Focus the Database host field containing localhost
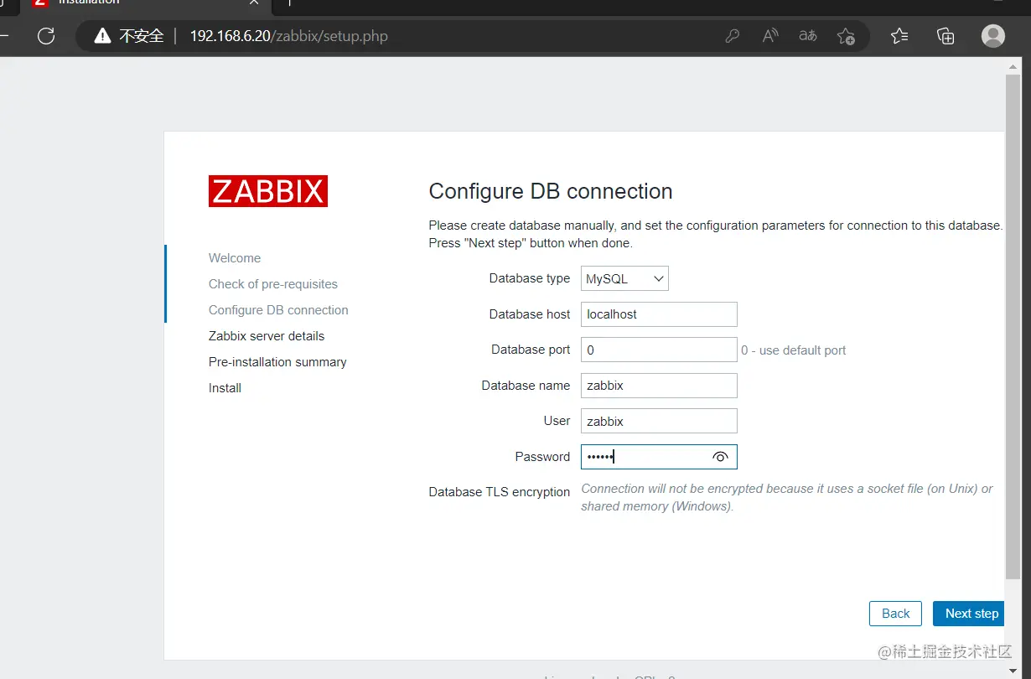This screenshot has width=1031, height=679. click(x=659, y=314)
